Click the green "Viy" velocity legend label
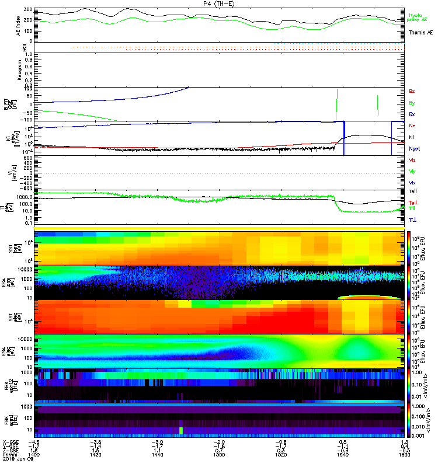This screenshot has height=467, width=438. click(x=412, y=172)
